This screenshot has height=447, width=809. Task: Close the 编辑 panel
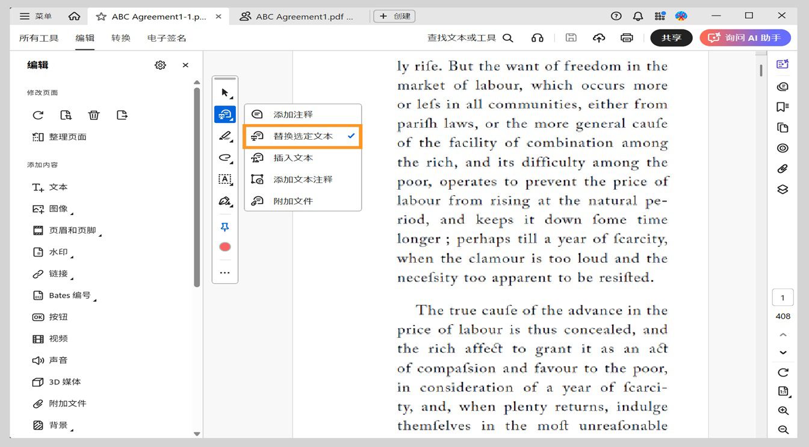(185, 65)
